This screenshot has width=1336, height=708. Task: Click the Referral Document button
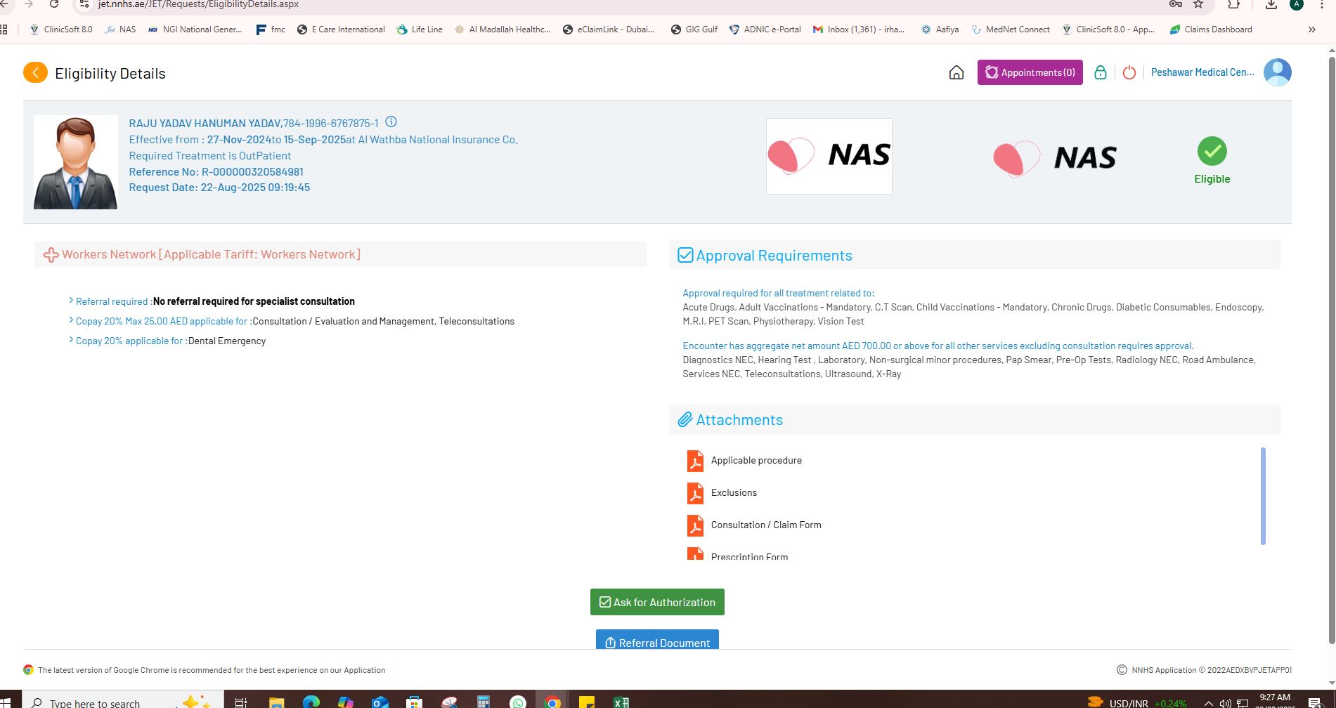657,641
